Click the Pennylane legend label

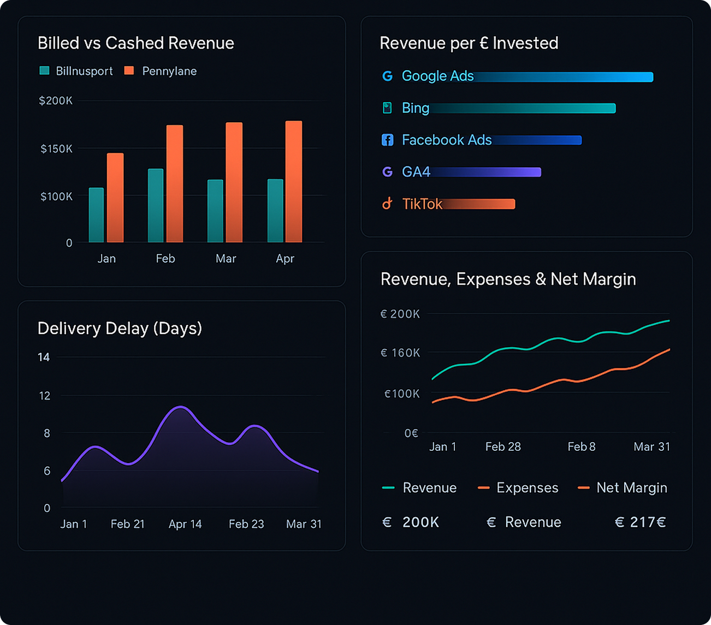point(169,71)
